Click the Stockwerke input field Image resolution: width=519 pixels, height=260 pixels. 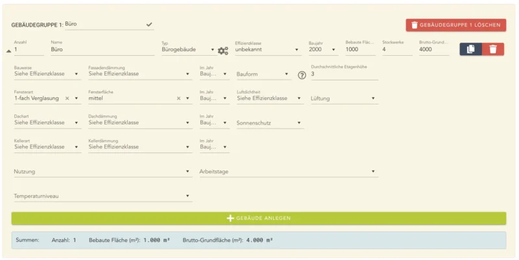click(x=396, y=49)
